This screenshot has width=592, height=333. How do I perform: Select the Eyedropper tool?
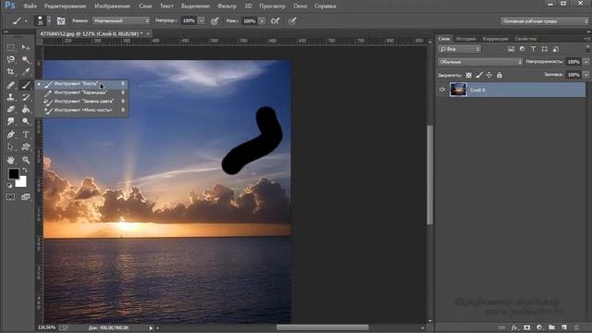click(26, 72)
